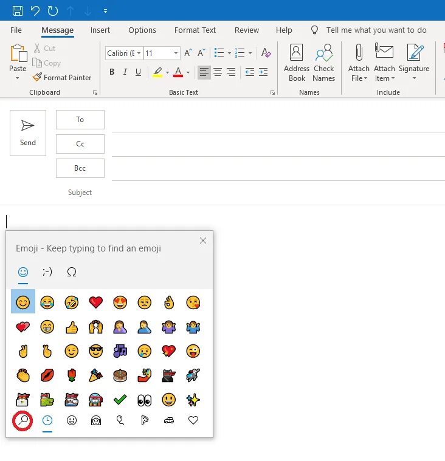Screen dimensions: 445x461
Task: Click the emoji search magnifier icon
Action: click(22, 421)
